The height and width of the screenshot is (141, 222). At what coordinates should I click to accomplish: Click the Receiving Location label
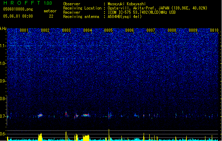point(82,8)
